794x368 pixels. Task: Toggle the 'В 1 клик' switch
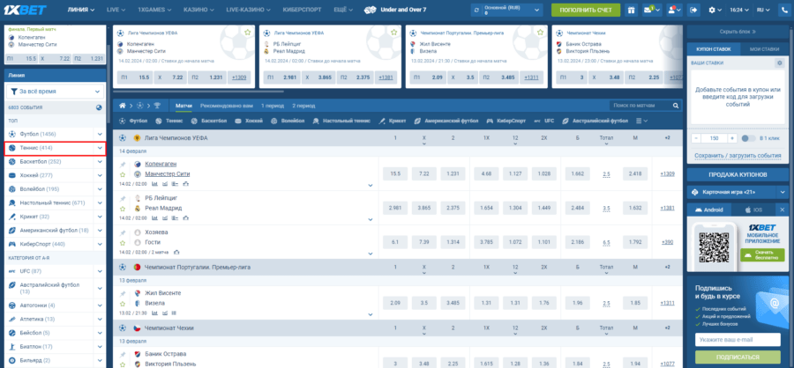click(745, 138)
